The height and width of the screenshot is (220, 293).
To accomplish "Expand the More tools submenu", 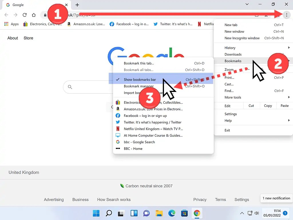I will [x=253, y=97].
